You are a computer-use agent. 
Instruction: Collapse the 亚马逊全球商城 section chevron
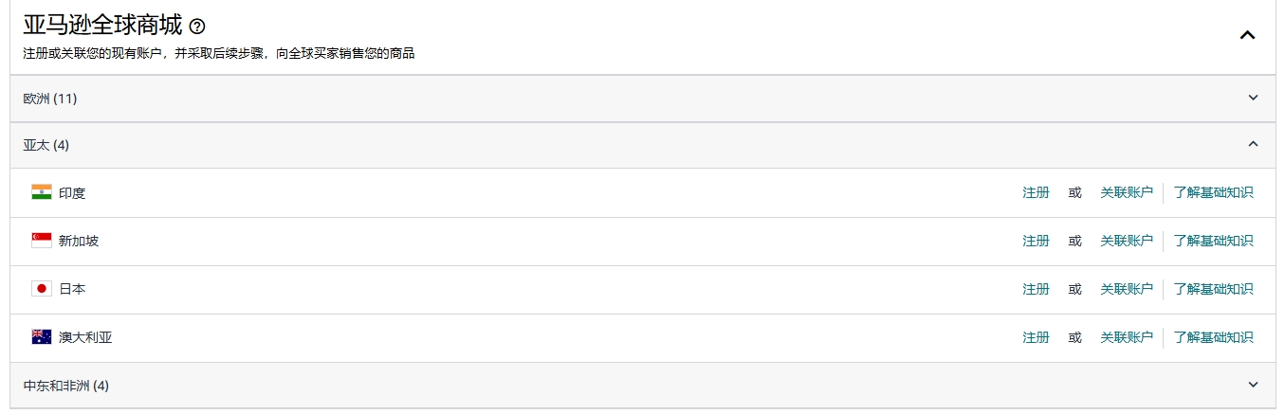pyautogui.click(x=1247, y=35)
